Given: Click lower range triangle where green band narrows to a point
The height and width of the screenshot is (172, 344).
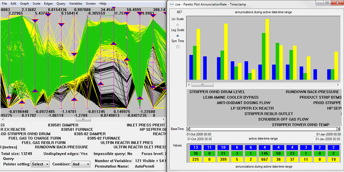Looking at the screenshot, I should pyautogui.click(x=140, y=98).
